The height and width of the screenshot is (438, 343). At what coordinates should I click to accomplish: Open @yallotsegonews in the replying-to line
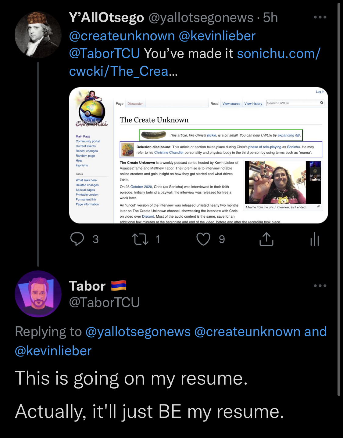(x=138, y=332)
